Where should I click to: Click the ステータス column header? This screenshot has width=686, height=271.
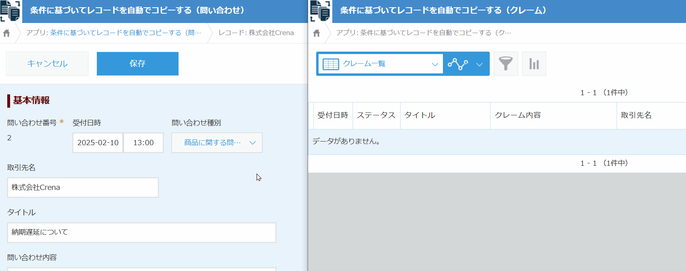coord(376,115)
